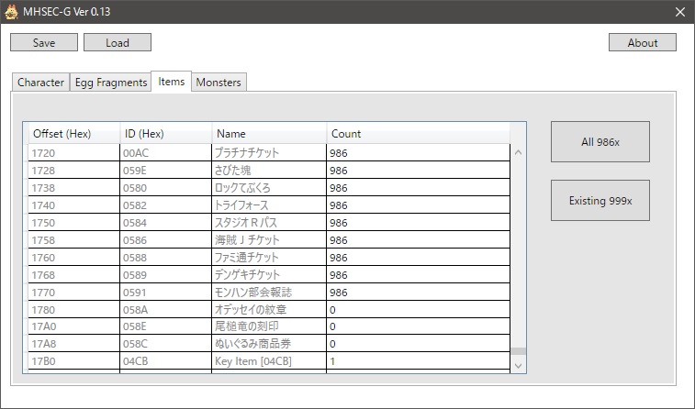Close the MHSEC-G window
The height and width of the screenshot is (409, 695).
(x=680, y=12)
